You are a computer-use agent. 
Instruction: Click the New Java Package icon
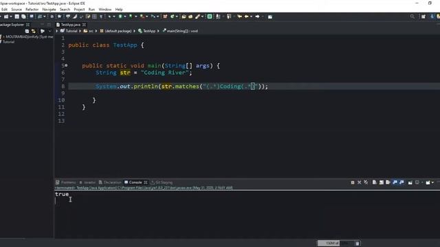165,16
